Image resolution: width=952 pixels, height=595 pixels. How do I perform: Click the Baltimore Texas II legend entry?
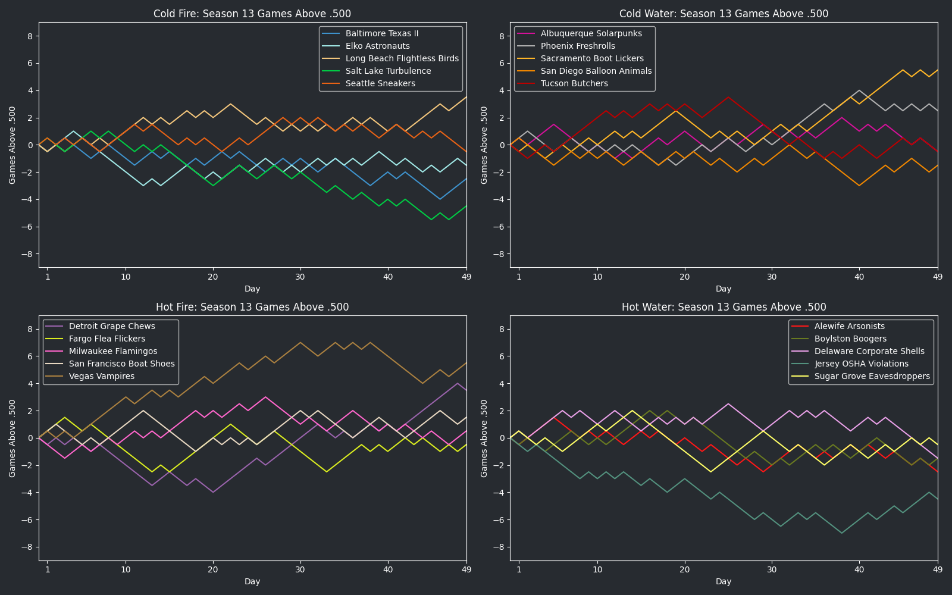point(382,33)
